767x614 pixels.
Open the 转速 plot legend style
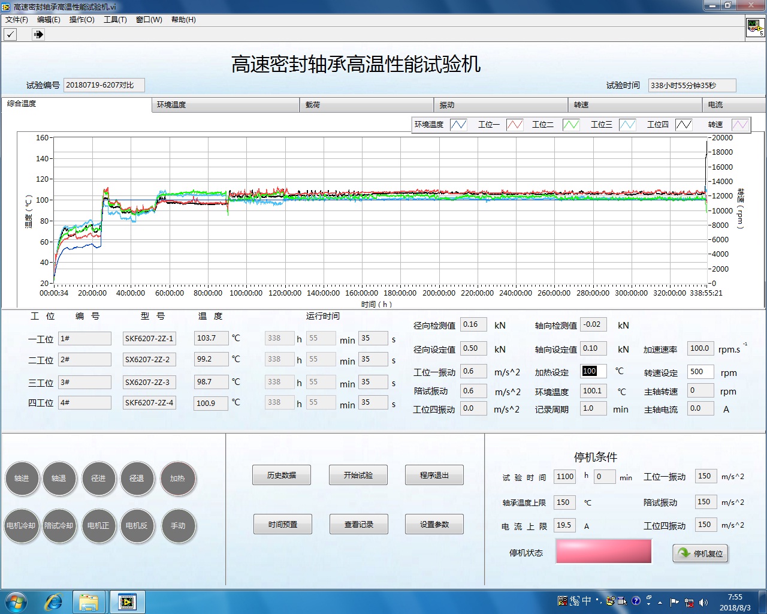click(x=740, y=124)
